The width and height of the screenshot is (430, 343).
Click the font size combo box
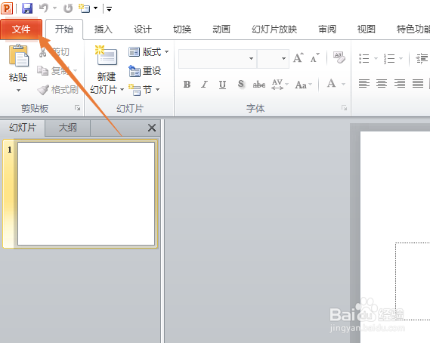273,58
